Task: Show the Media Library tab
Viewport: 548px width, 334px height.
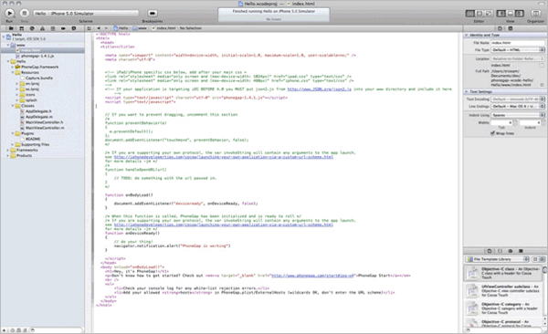Action: [x=521, y=251]
